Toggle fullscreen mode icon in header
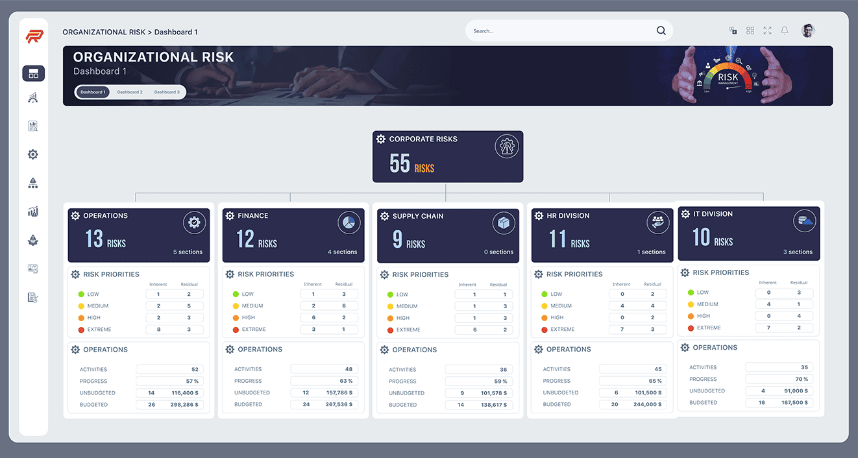The image size is (858, 458). pyautogui.click(x=767, y=30)
